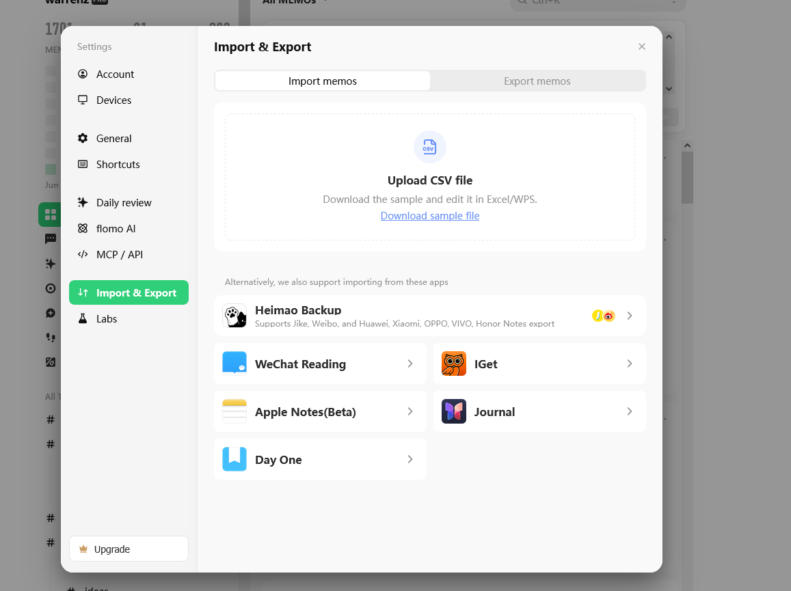Open the Labs settings
This screenshot has width=791, height=591.
(x=129, y=318)
